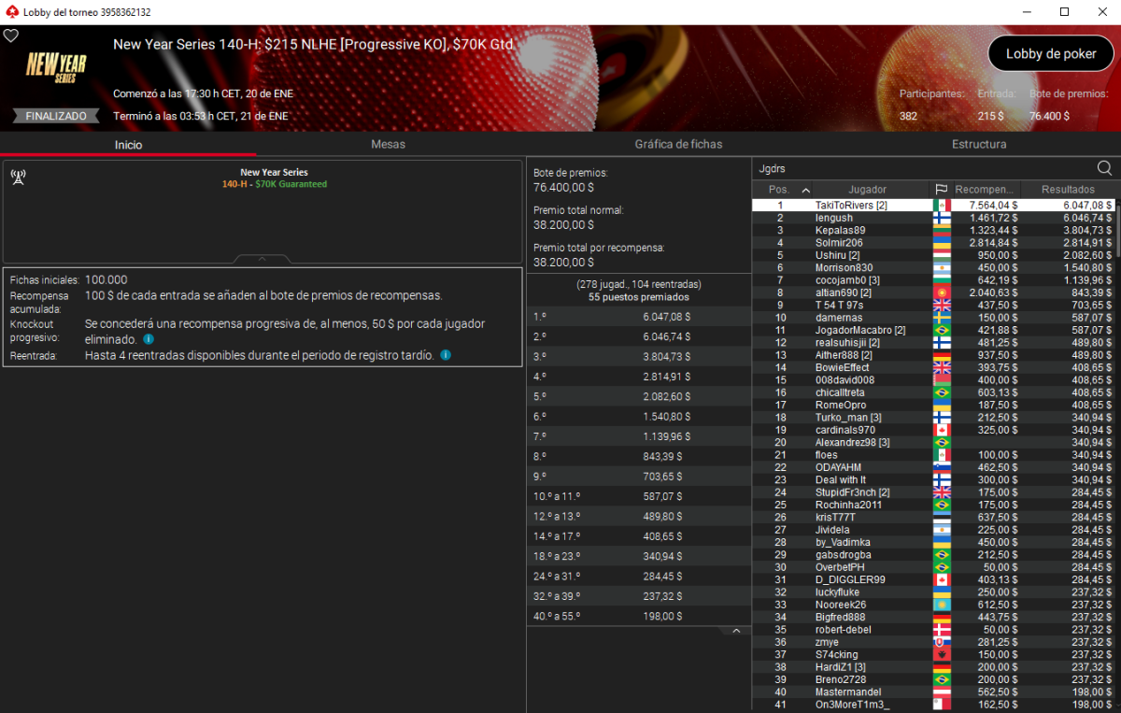Image resolution: width=1121 pixels, height=713 pixels.
Task: Open the Gráfica de fichas tab
Action: click(x=678, y=145)
